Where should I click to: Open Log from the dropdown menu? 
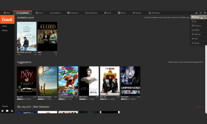pos(198,21)
